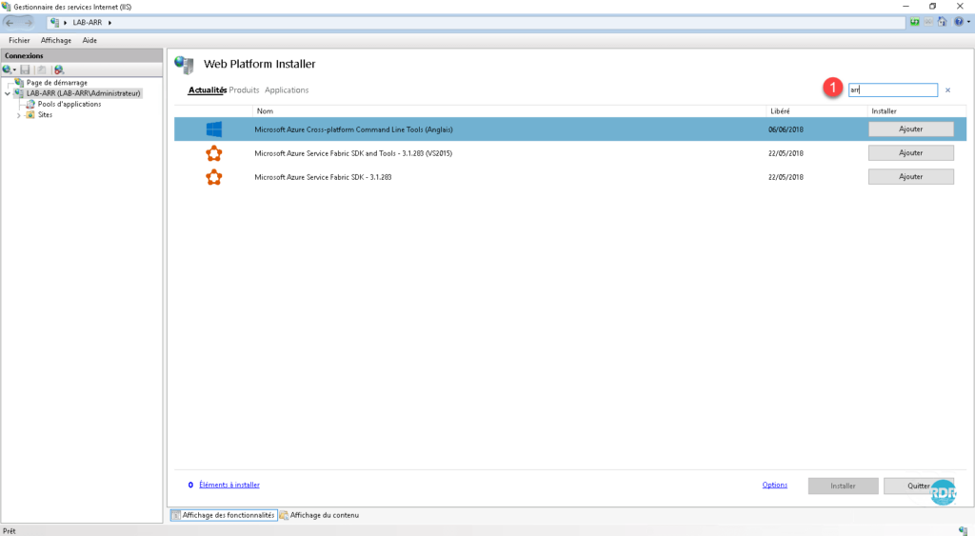Click the search field containing arr

pyautogui.click(x=893, y=90)
